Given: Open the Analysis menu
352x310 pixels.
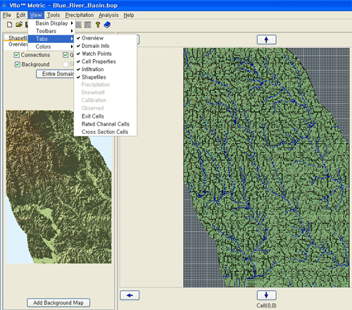Looking at the screenshot, I should (108, 15).
